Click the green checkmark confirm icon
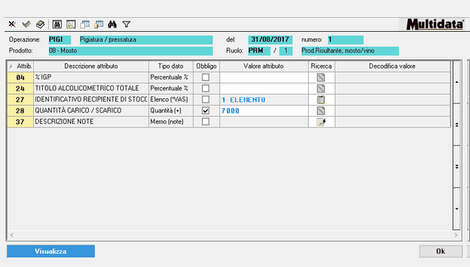 point(27,24)
